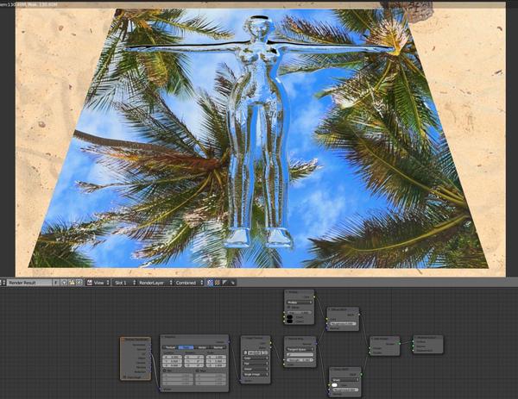Collapse the Material Output node header triangle

tap(416, 338)
